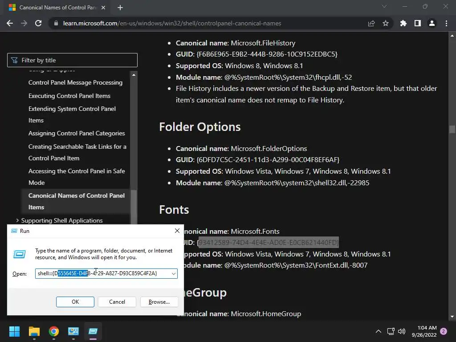Open the Chrome extensions puzzle menu
This screenshot has width=456, height=342.
pyautogui.click(x=403, y=23)
